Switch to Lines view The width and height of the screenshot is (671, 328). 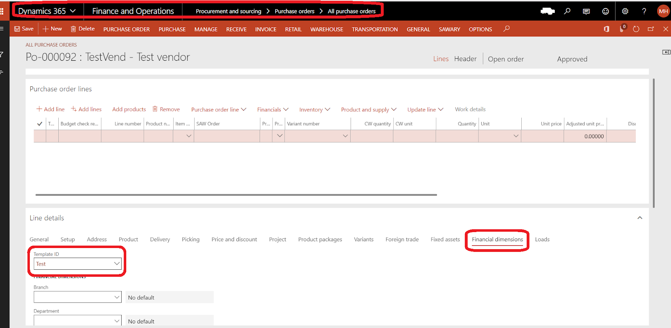441,59
